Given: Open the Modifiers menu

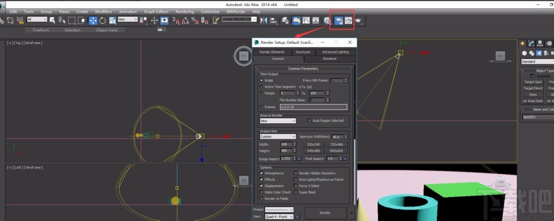Looking at the screenshot, I should pyautogui.click(x=103, y=12).
